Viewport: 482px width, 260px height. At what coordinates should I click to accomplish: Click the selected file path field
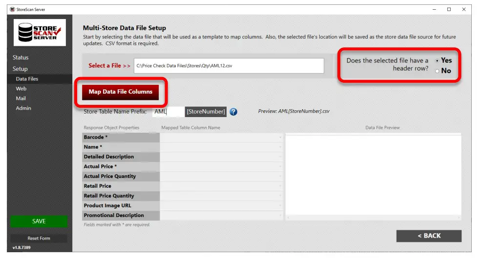pos(229,66)
